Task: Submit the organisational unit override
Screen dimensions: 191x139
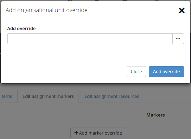Action: 166,72
